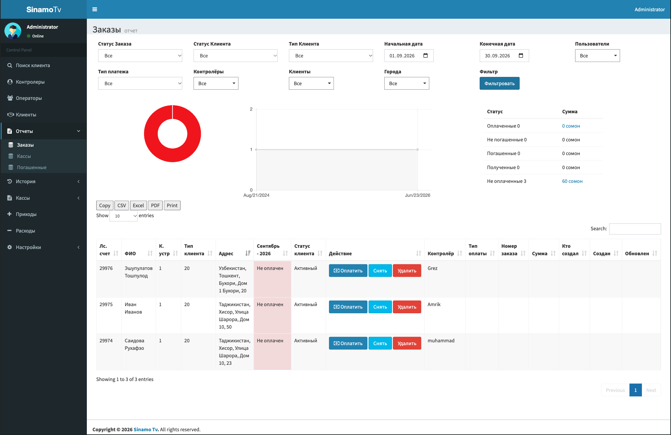Sort by Сентябрь - 2026 column
The width and height of the screenshot is (671, 435).
(272, 250)
